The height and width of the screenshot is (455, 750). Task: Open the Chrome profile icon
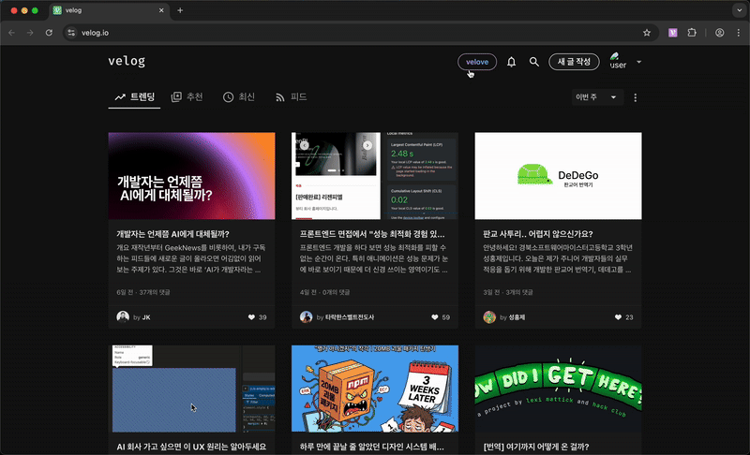pyautogui.click(x=719, y=33)
